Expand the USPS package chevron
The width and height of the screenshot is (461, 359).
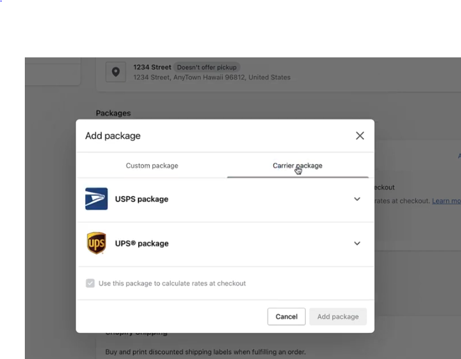pos(357,199)
